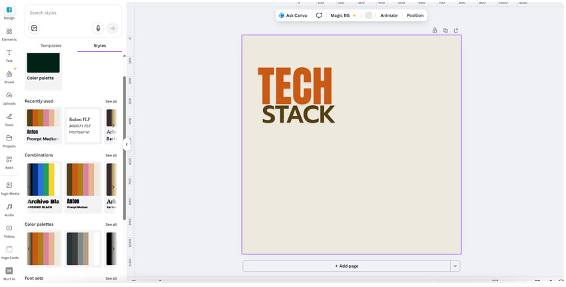The image size is (566, 287).
Task: Click the Animate button in toolbar
Action: (389, 15)
